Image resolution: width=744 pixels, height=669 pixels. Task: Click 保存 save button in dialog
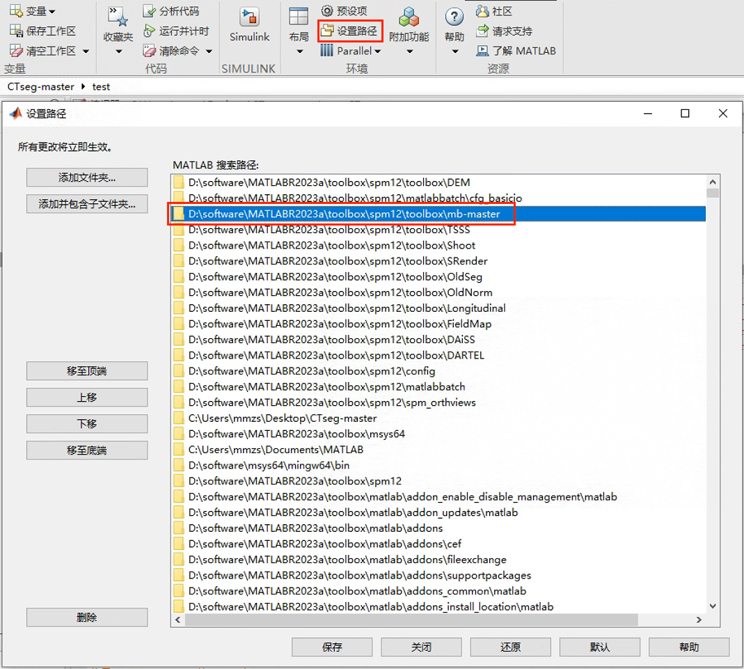pyautogui.click(x=332, y=647)
